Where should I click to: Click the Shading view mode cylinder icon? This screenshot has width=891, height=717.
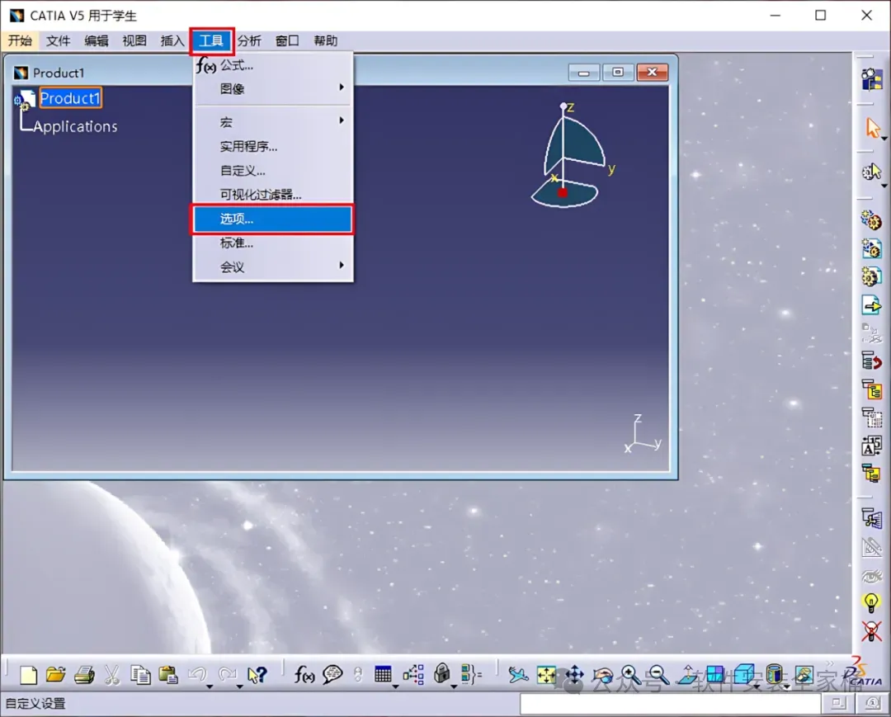[x=774, y=674]
